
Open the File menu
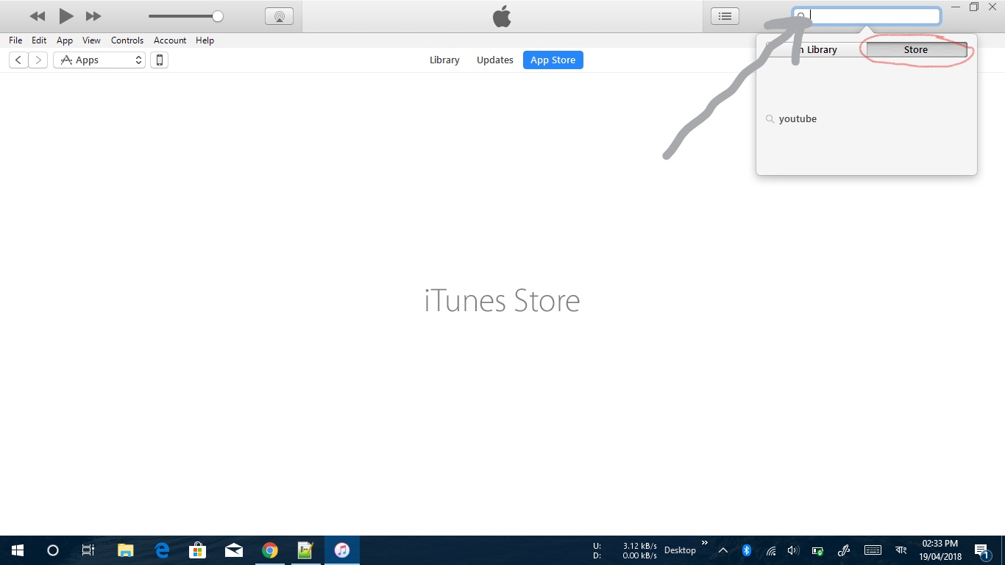click(15, 40)
